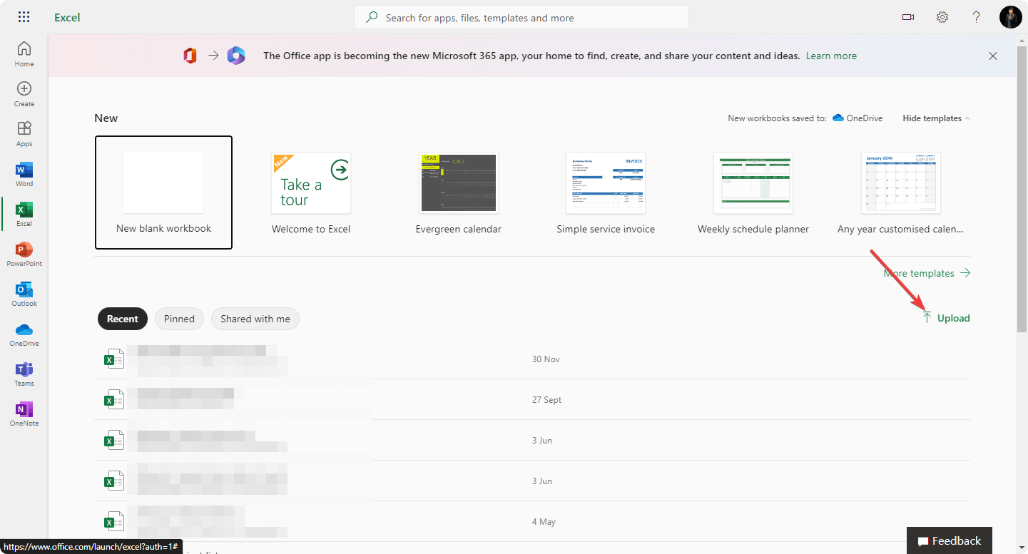Open the settings gear icon
Viewport: 1028px width, 554px height.
(x=942, y=17)
